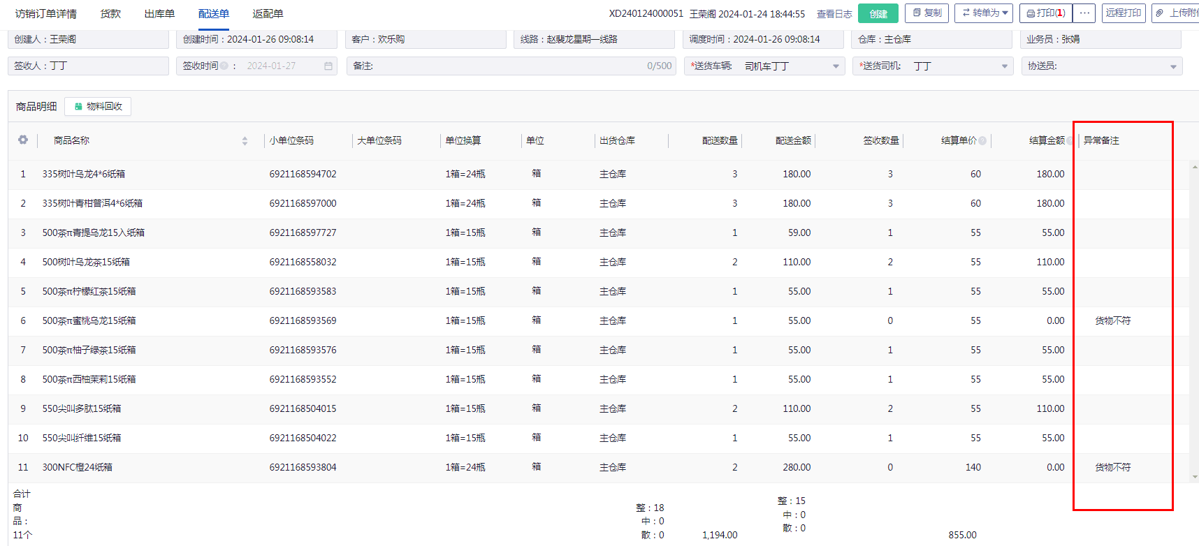The height and width of the screenshot is (546, 1199).
Task: Click the 物料回收 button
Action: click(98, 106)
